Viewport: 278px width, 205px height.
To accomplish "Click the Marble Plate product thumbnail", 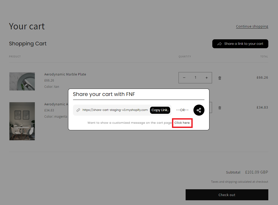I will (x=22, y=81).
